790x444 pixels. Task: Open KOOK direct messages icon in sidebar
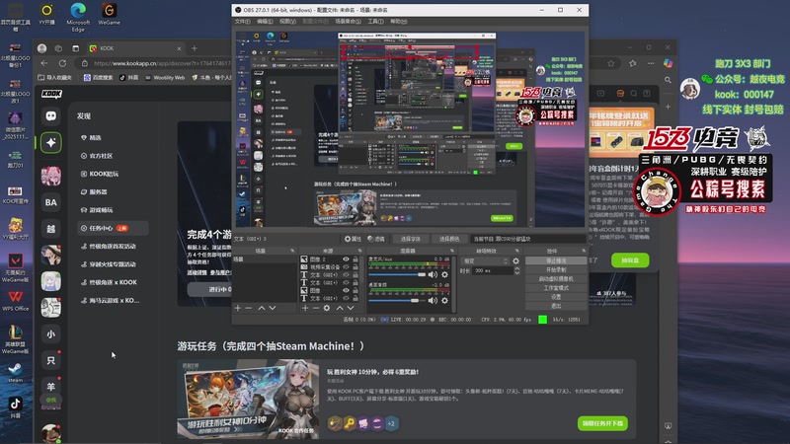(x=51, y=116)
